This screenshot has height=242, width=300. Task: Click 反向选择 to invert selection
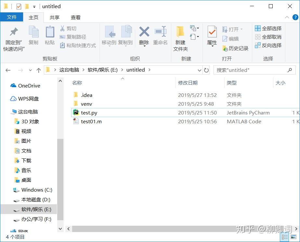[268, 45]
